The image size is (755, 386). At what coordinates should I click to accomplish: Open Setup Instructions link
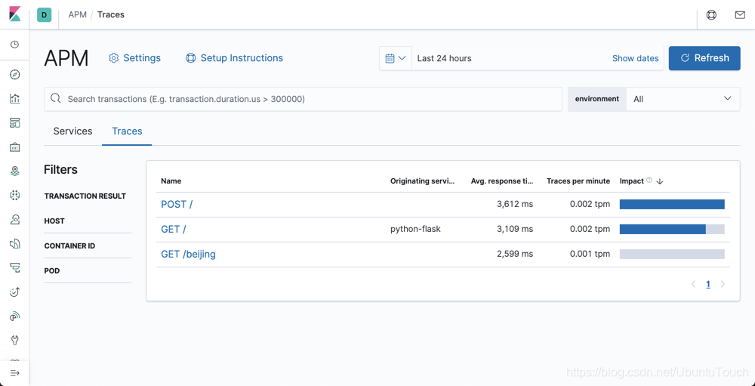(235, 58)
